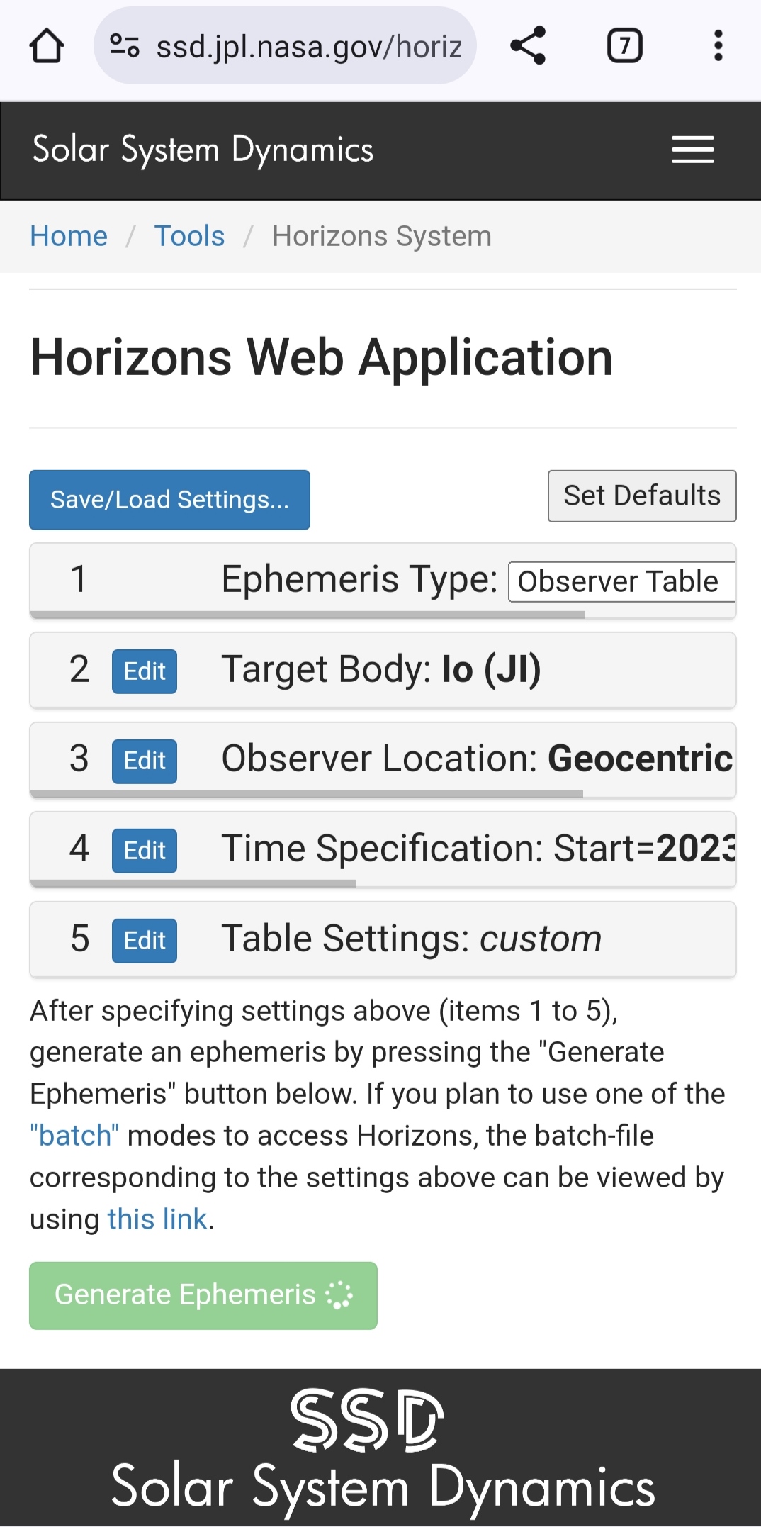The height and width of the screenshot is (1527, 761).
Task: Tap the URL address bar
Action: click(308, 46)
